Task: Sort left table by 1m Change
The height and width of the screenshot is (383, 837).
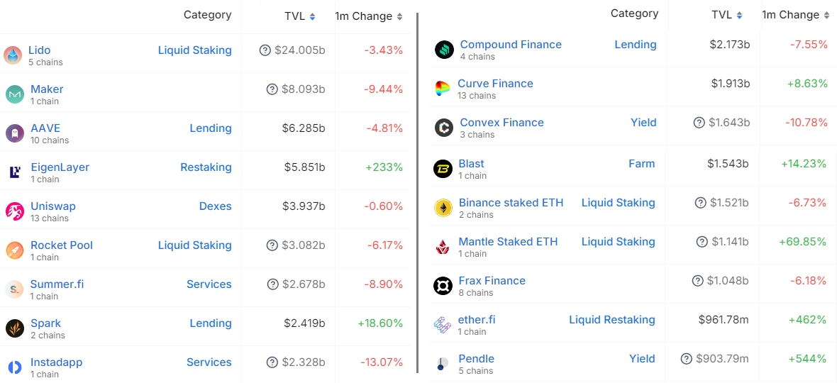Action: 369,16
